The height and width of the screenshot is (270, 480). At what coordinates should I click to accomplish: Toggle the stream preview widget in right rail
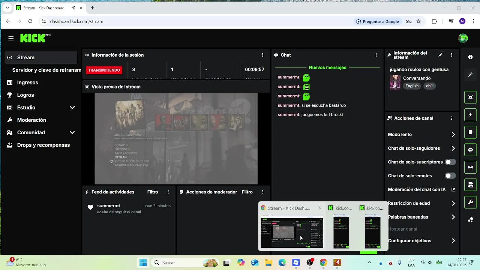(x=470, y=97)
